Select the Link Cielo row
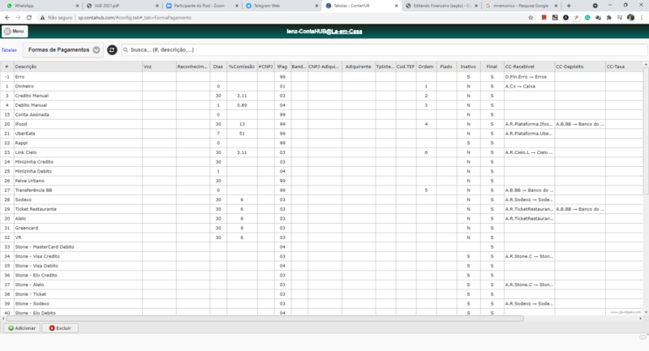This screenshot has height=351, width=649. (x=323, y=152)
